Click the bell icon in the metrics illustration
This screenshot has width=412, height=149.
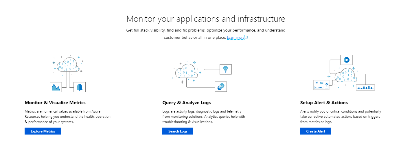[x=80, y=87]
